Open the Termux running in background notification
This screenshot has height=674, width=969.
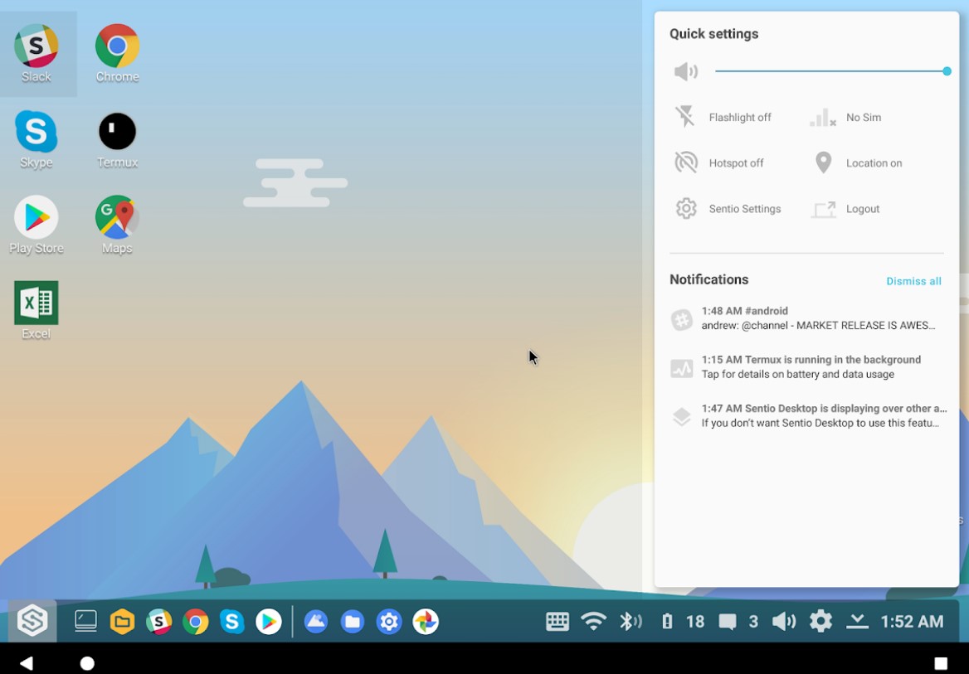(x=807, y=367)
